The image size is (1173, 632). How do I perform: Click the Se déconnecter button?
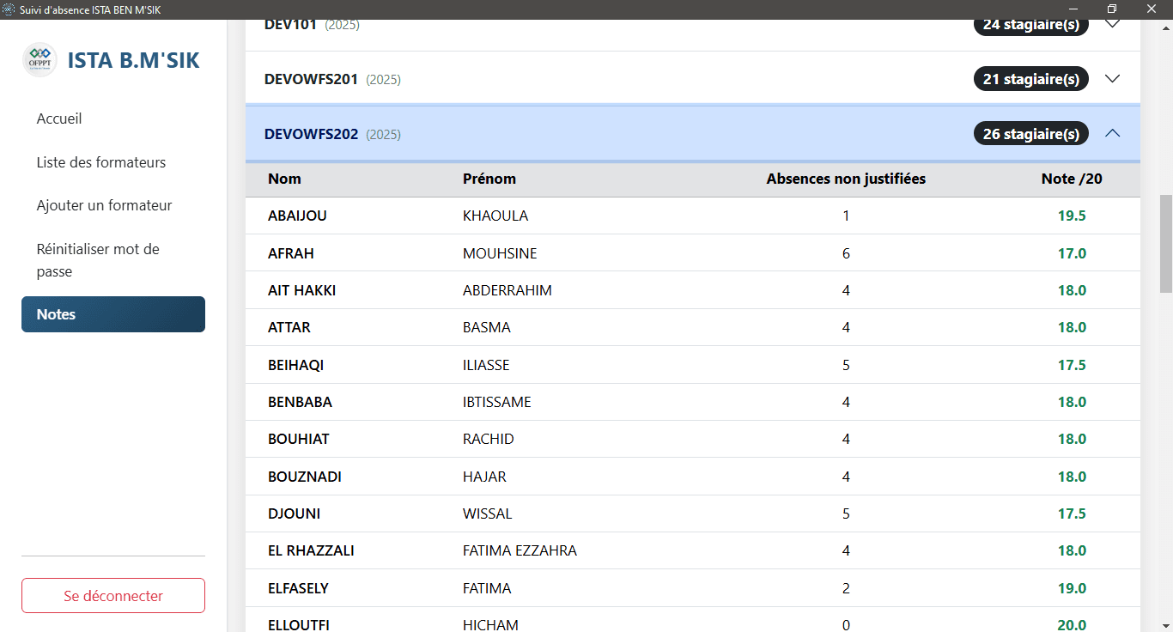point(113,596)
